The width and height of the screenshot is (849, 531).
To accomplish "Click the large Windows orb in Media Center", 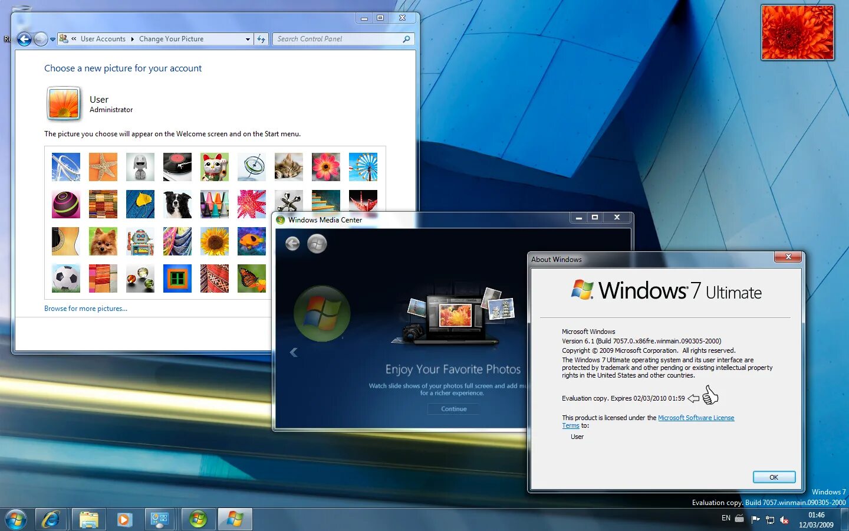I will (x=322, y=313).
